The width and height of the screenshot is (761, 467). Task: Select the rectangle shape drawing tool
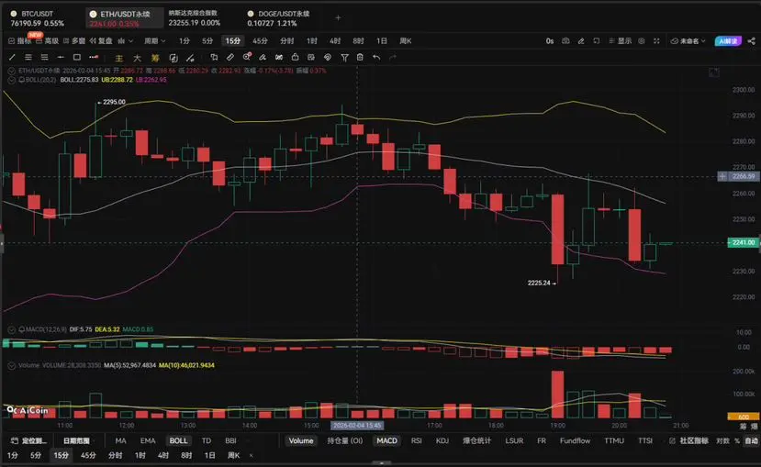click(x=77, y=57)
